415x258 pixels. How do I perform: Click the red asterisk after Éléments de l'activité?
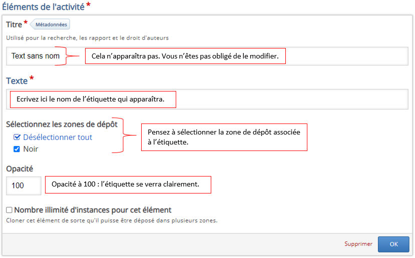tap(88, 5)
